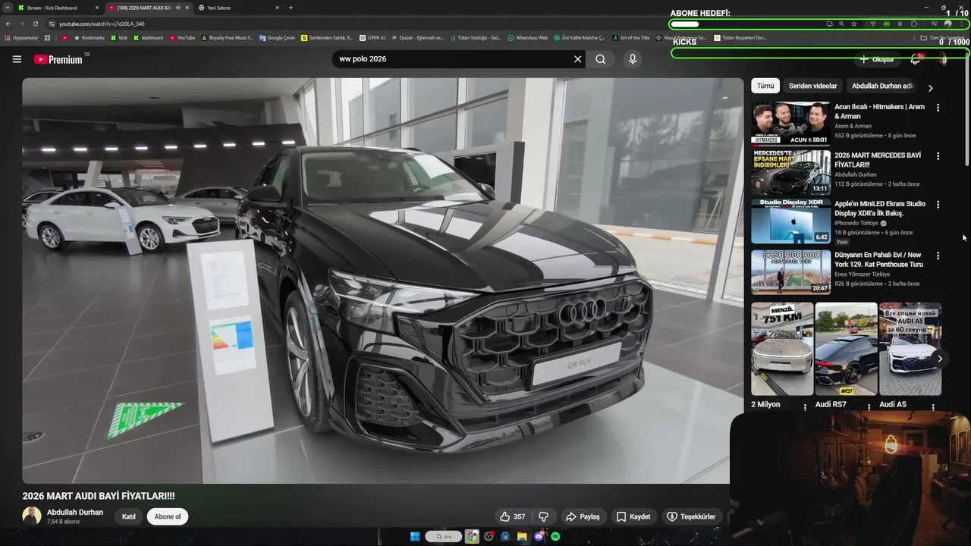Open options for Audi RS7 short
This screenshot has width=971, height=546.
(869, 407)
